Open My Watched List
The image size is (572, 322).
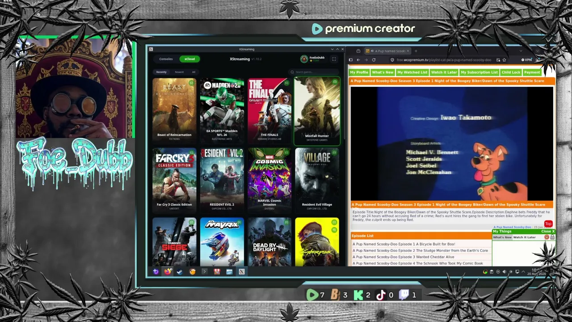(412, 72)
